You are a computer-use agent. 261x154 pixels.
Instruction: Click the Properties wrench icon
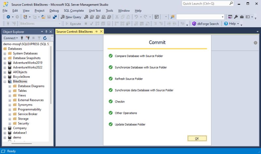pyautogui.click(x=236, y=17)
